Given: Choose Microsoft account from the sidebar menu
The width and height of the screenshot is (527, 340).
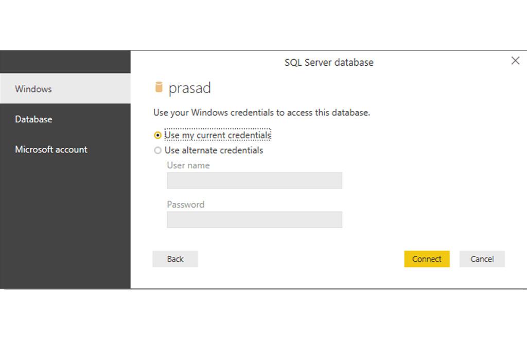Looking at the screenshot, I should pos(50,149).
